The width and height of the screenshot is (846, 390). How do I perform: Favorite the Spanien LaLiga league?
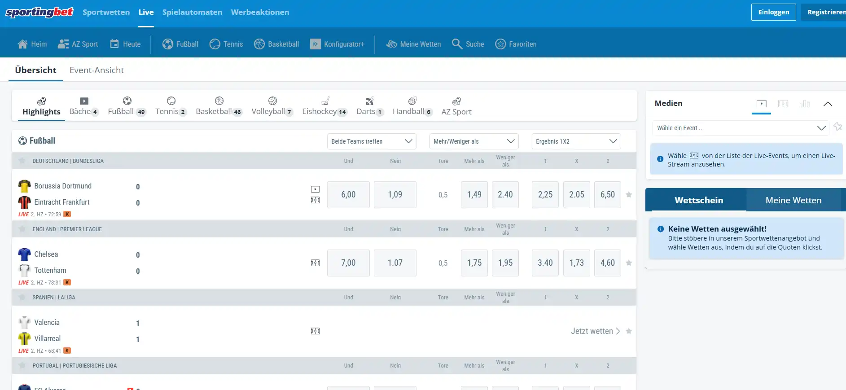(22, 297)
